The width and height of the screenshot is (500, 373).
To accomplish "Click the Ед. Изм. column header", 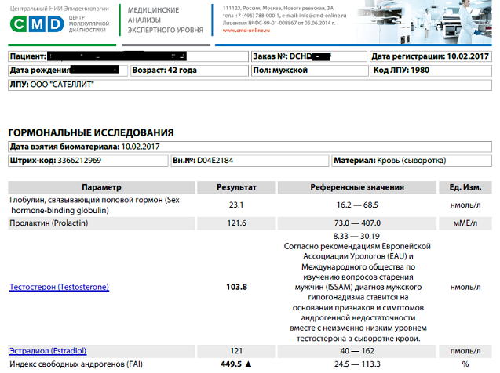I will click(466, 187).
